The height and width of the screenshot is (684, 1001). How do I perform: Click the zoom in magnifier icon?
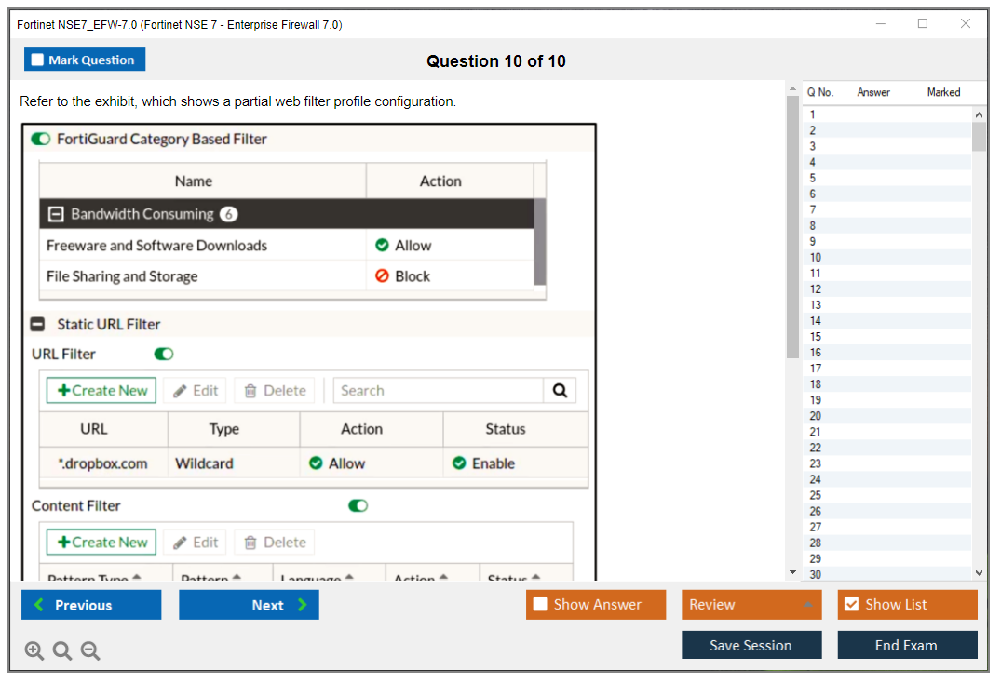pyautogui.click(x=34, y=651)
